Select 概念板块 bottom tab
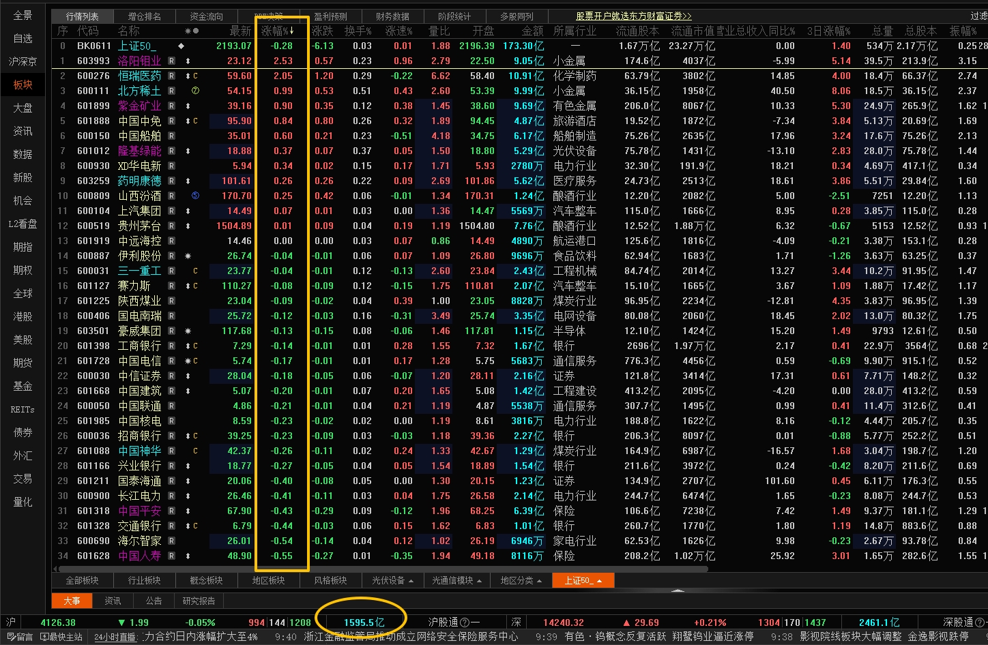The image size is (988, 645). (206, 580)
